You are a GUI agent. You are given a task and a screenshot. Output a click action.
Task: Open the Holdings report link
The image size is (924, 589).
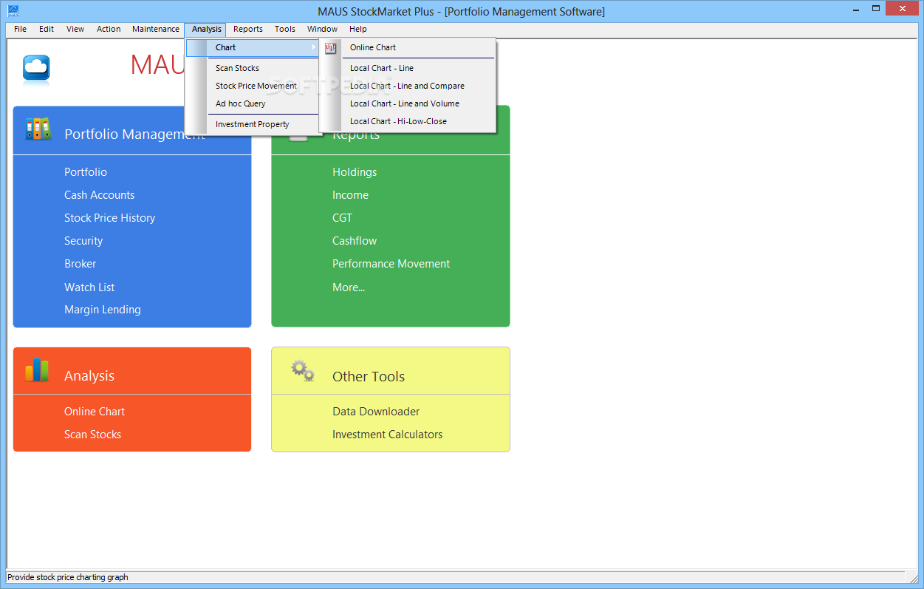point(355,172)
